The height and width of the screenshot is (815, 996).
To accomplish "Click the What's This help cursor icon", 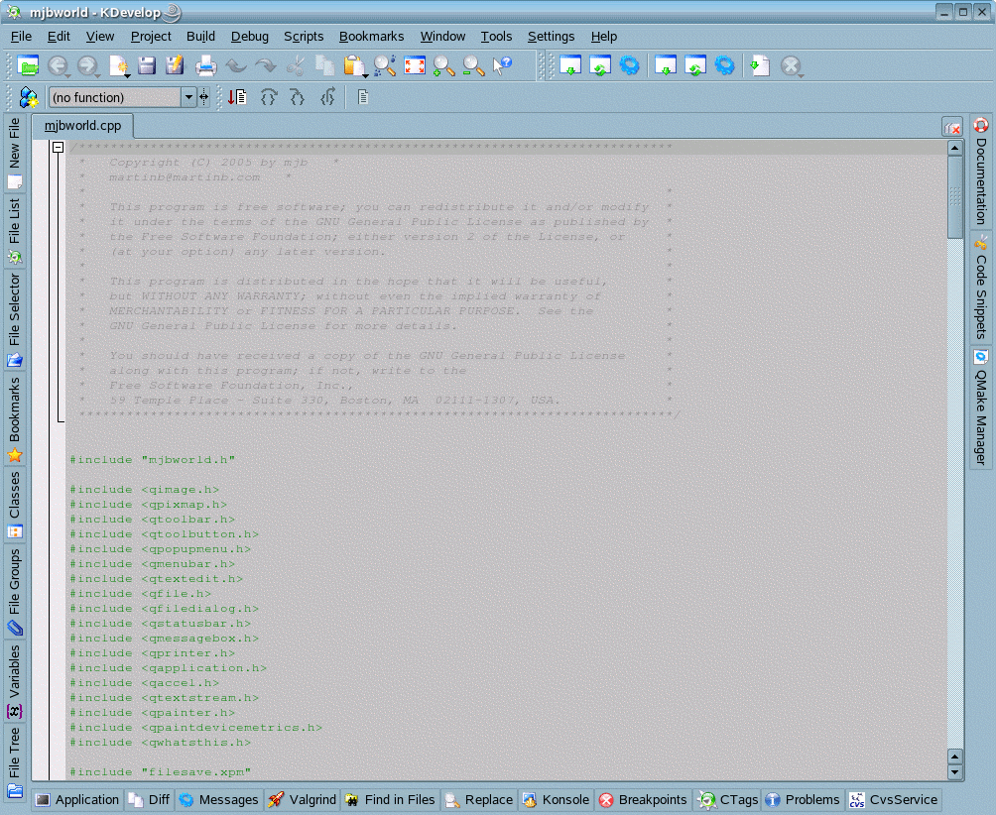I will click(x=503, y=66).
